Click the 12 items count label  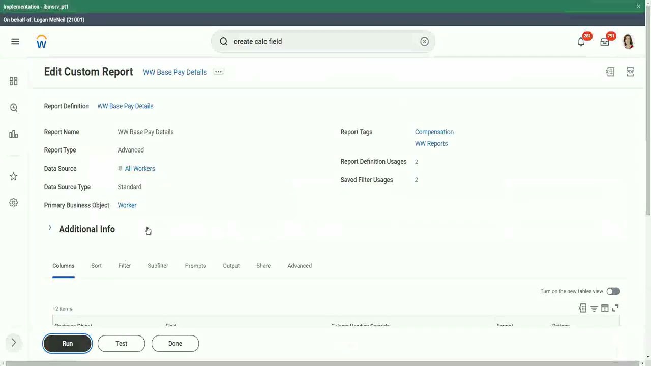63,309
